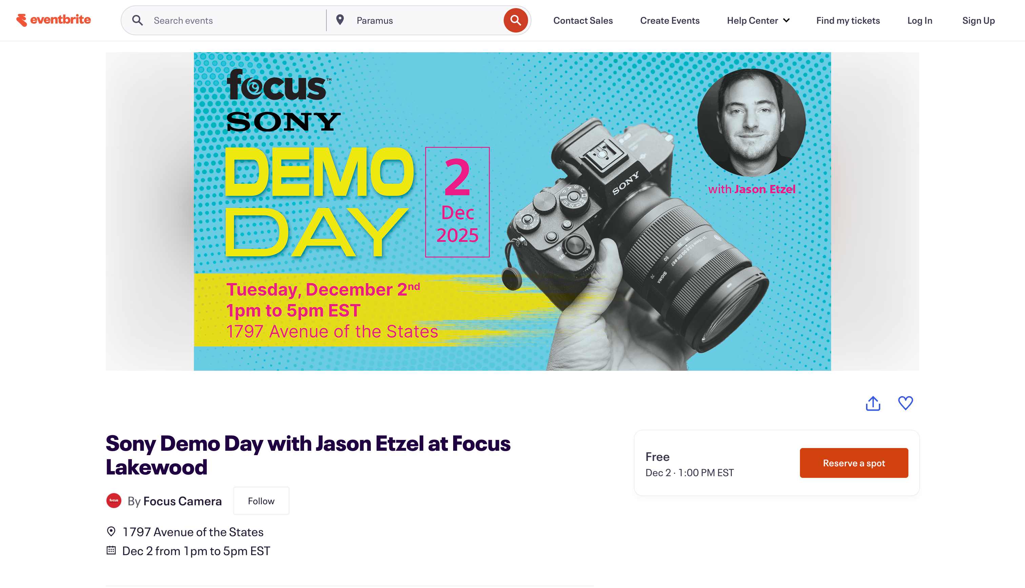Click the location pin icon beside Paramus
This screenshot has width=1025, height=588.
click(x=340, y=20)
